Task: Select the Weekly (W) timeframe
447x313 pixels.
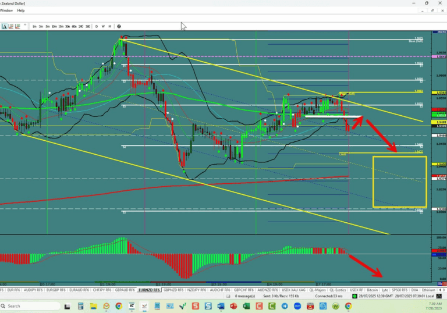Action: coord(103,26)
